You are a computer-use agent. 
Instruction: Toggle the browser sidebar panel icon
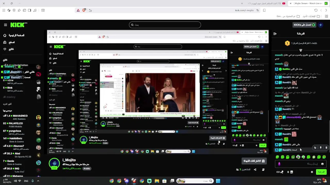point(29,10)
